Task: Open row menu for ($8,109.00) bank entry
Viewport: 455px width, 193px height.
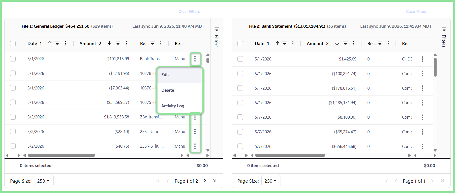Action: [422, 117]
